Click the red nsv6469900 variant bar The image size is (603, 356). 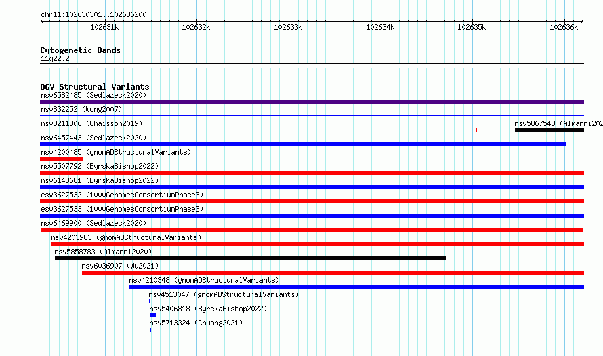(312, 230)
